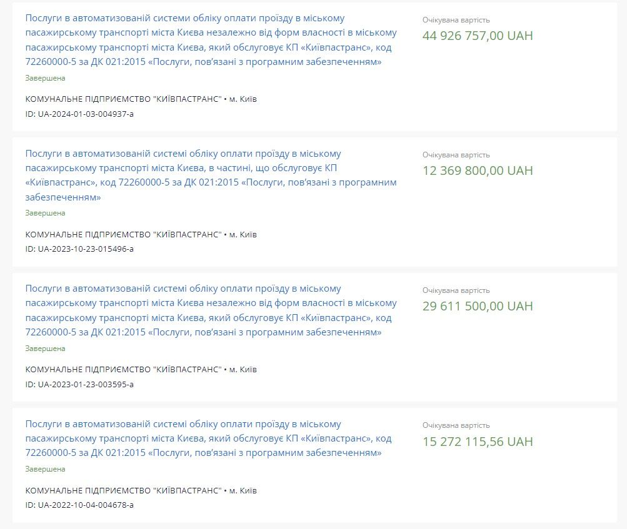Open tender title link for UA-2023-10-23-015496-a

click(211, 175)
